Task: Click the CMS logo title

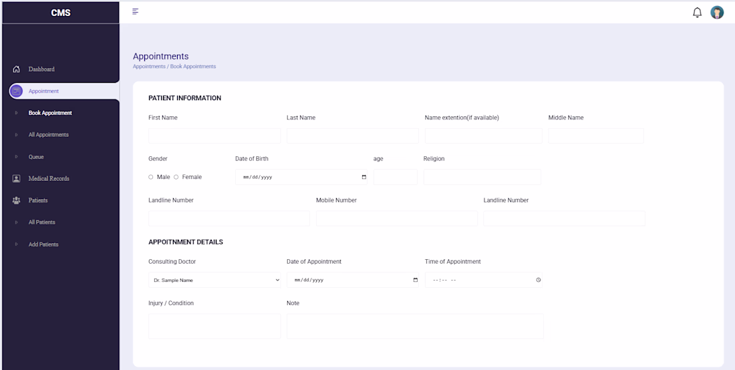Action: pos(61,13)
